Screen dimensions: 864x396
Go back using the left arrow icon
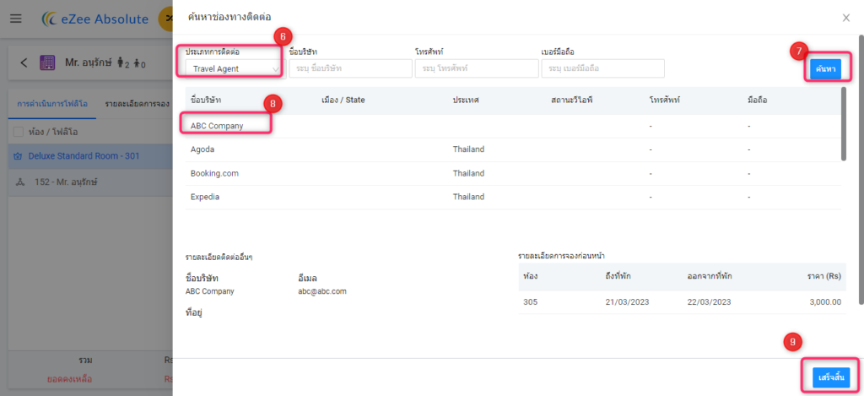(x=24, y=62)
